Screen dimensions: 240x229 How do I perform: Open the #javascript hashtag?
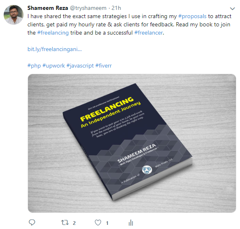[x=80, y=66]
